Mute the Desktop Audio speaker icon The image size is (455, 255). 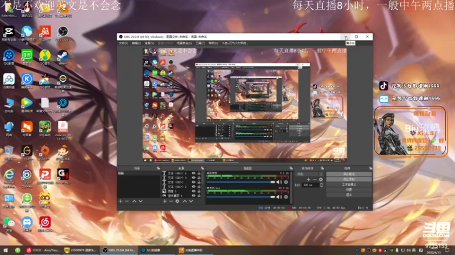pos(279,182)
